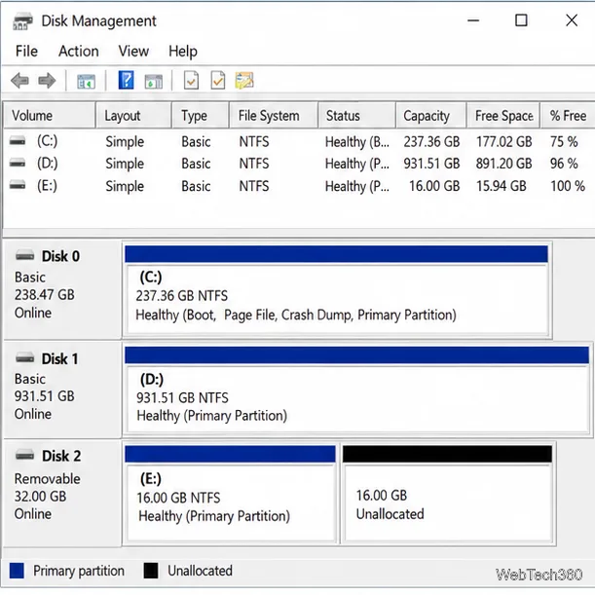Select the E: partition block on Disk 2
This screenshot has width=595, height=595.
coord(230,494)
